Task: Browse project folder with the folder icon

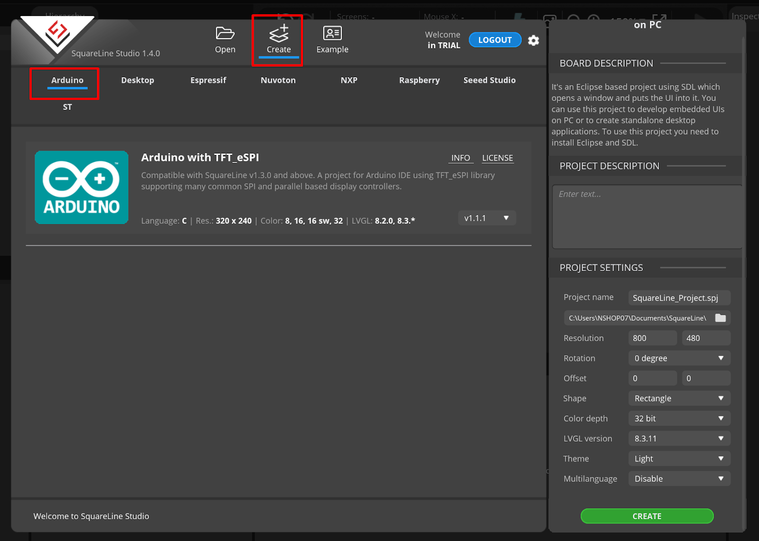Action: pos(720,318)
